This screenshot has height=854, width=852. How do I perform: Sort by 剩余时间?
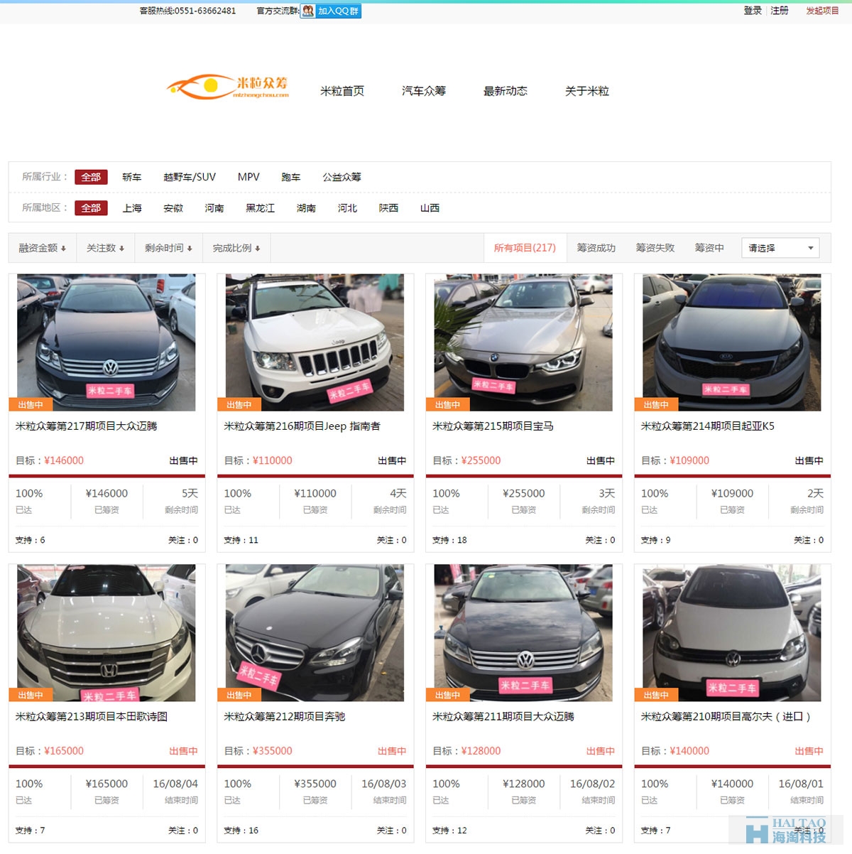[169, 248]
